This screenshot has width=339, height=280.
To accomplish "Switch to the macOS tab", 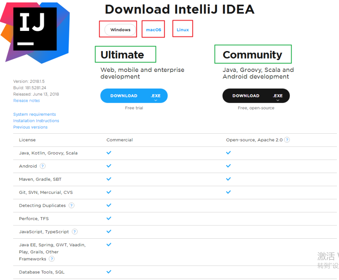I will click(153, 30).
